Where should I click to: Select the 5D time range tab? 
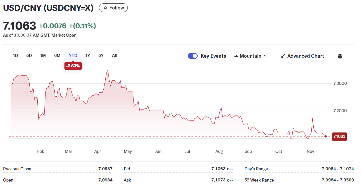click(29, 56)
